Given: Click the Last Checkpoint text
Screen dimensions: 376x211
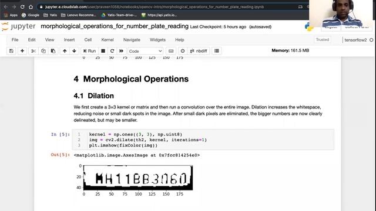Looking at the screenshot, I should point(218,27).
